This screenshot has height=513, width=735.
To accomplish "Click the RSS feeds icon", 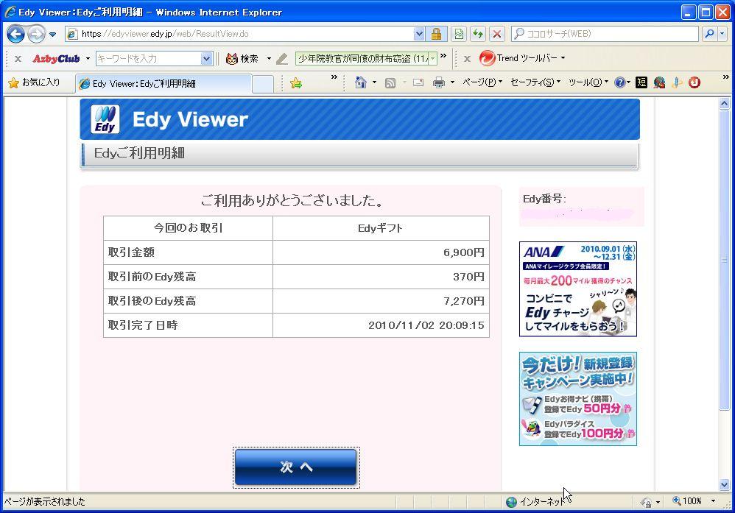I will tap(390, 83).
